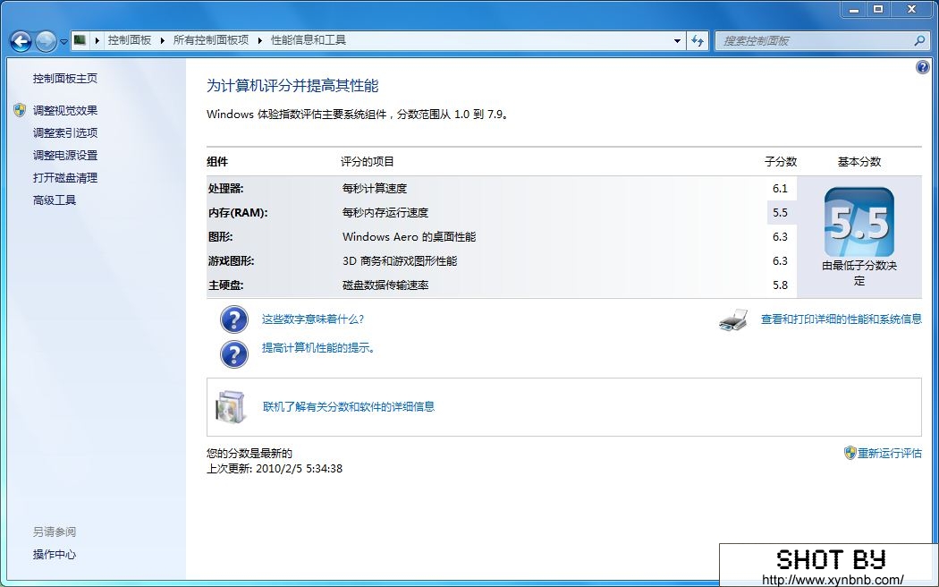The height and width of the screenshot is (587, 939).
Task: Open 调整电源设置 link
Action: (64, 156)
